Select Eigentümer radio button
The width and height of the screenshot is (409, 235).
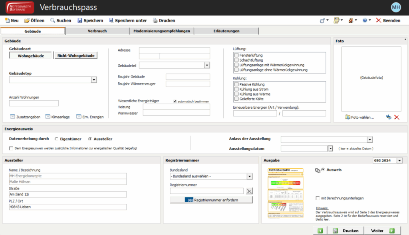click(56, 139)
